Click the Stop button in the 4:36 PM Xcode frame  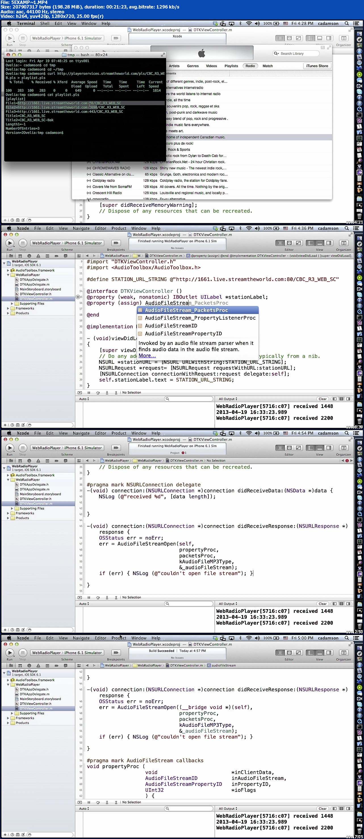(22, 243)
